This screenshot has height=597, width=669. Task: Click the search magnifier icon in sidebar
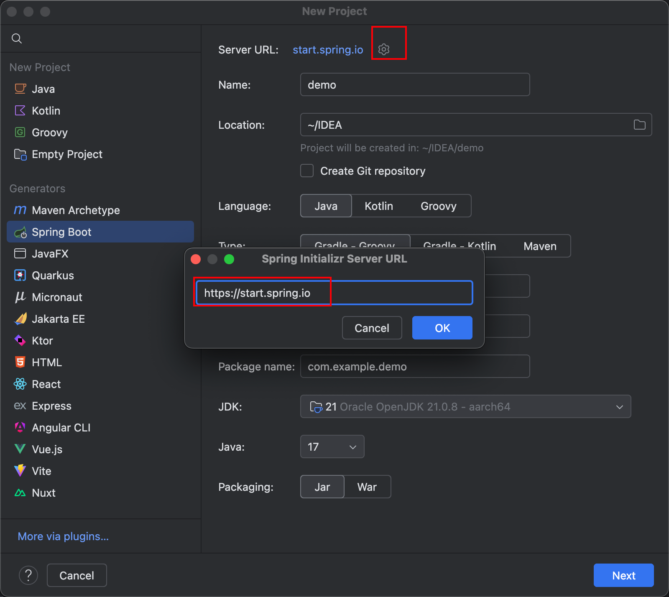17,38
